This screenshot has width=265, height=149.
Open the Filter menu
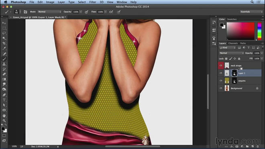click(x=92, y=2)
